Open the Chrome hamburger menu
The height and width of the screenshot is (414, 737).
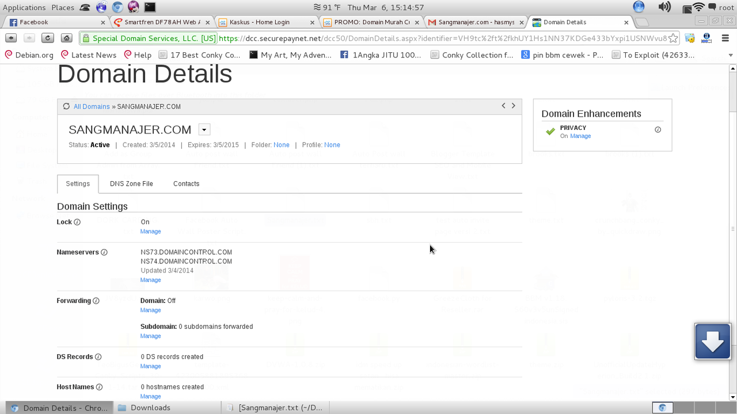pyautogui.click(x=725, y=39)
